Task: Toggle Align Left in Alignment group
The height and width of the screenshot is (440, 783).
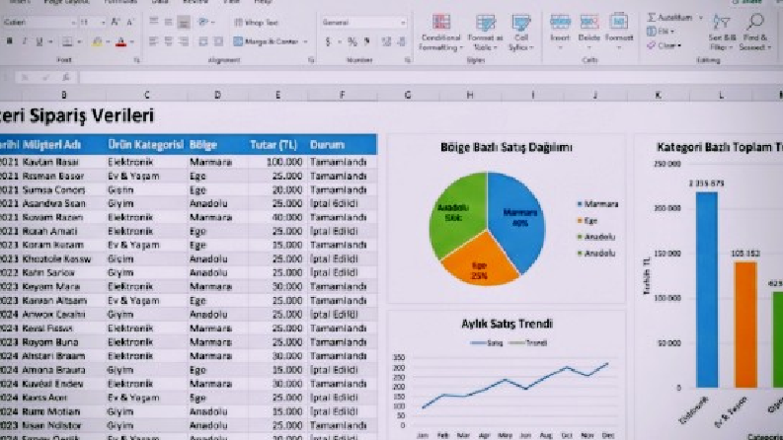Action: tap(154, 41)
